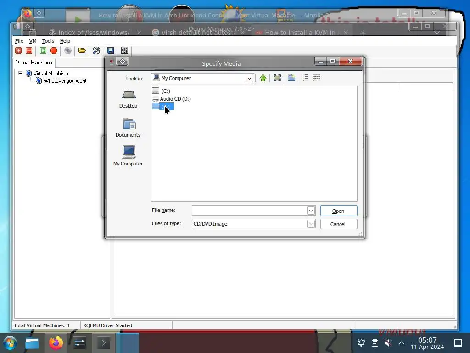Close the Specify Media dialog

point(350,61)
